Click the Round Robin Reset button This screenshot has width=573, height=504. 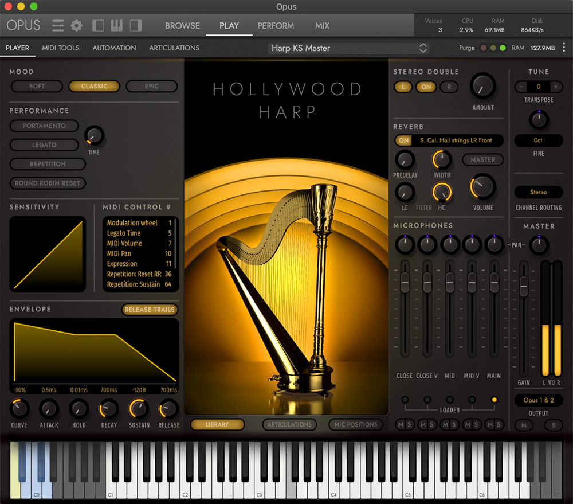(x=48, y=183)
